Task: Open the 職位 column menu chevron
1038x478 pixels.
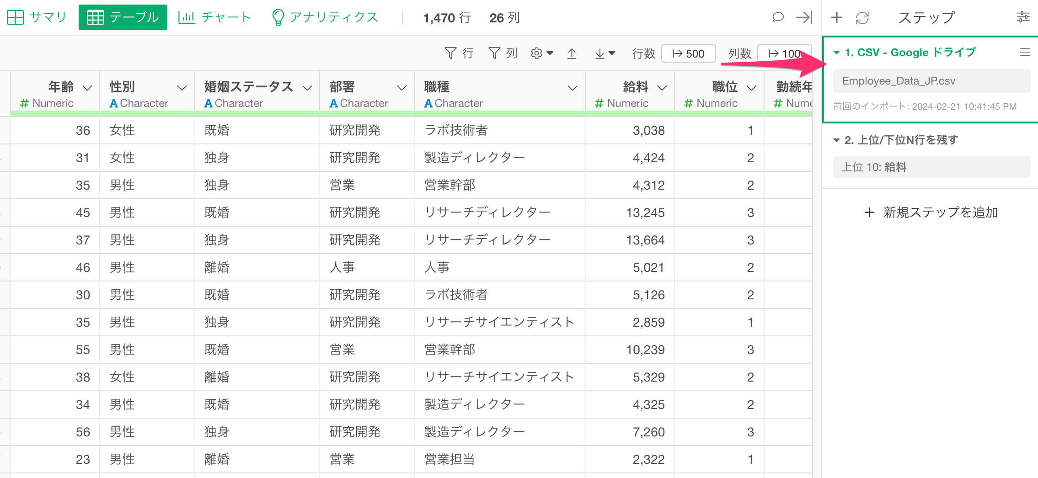Action: point(751,87)
